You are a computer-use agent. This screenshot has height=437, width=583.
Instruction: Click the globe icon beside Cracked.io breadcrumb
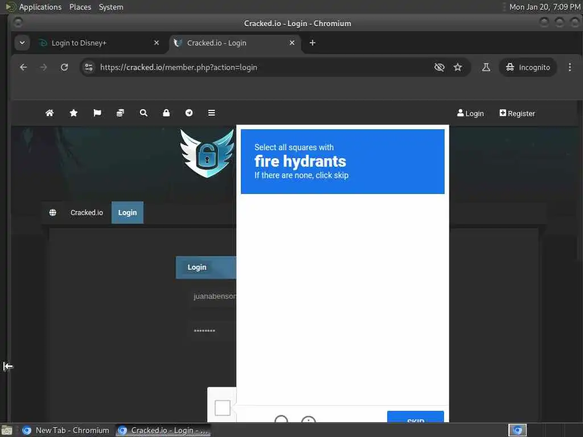click(x=53, y=213)
